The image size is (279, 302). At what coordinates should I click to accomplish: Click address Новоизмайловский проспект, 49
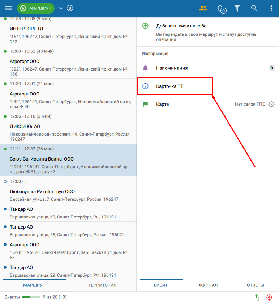point(70,137)
